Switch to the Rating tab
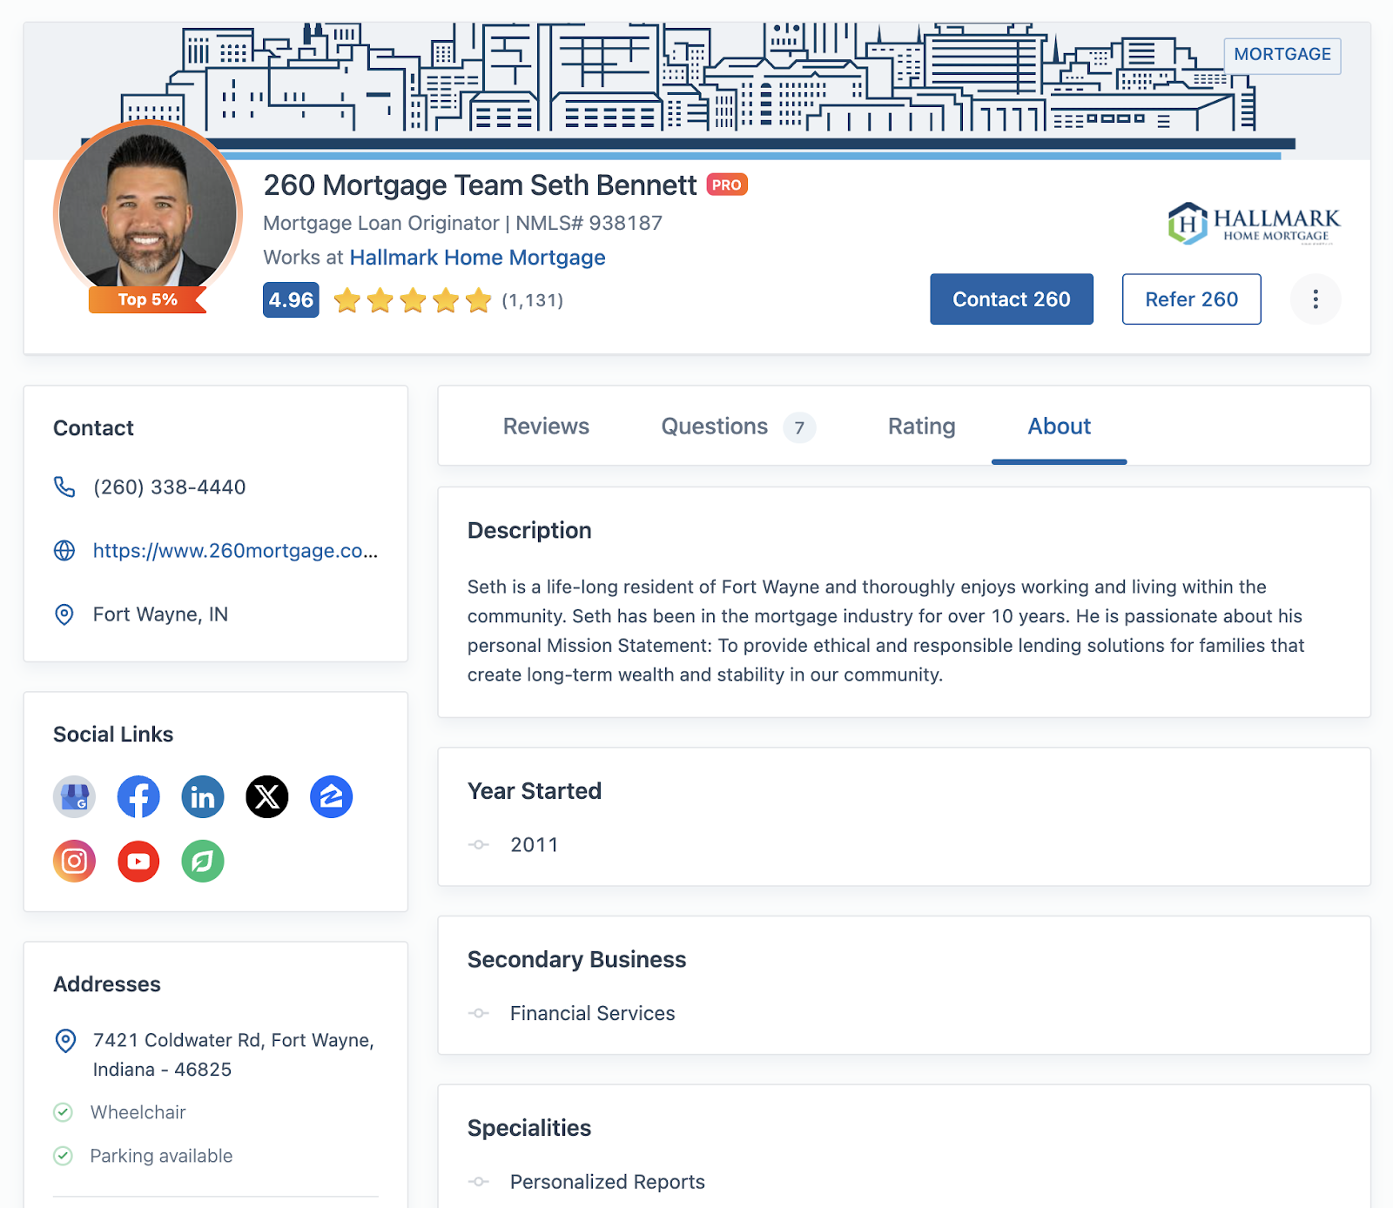This screenshot has height=1208, width=1393. (921, 426)
